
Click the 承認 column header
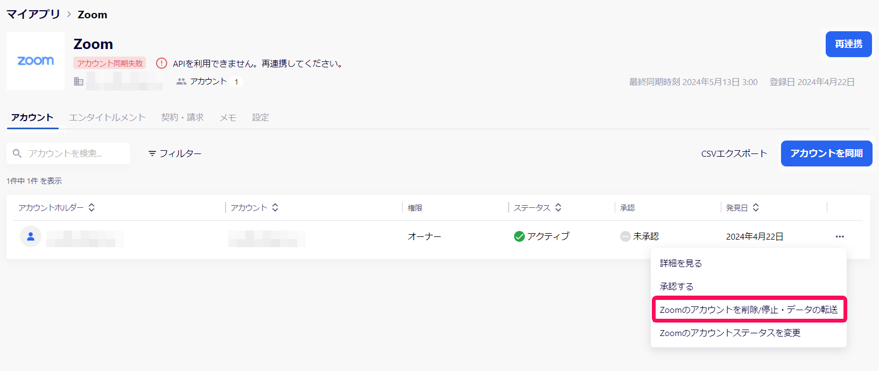coord(628,208)
